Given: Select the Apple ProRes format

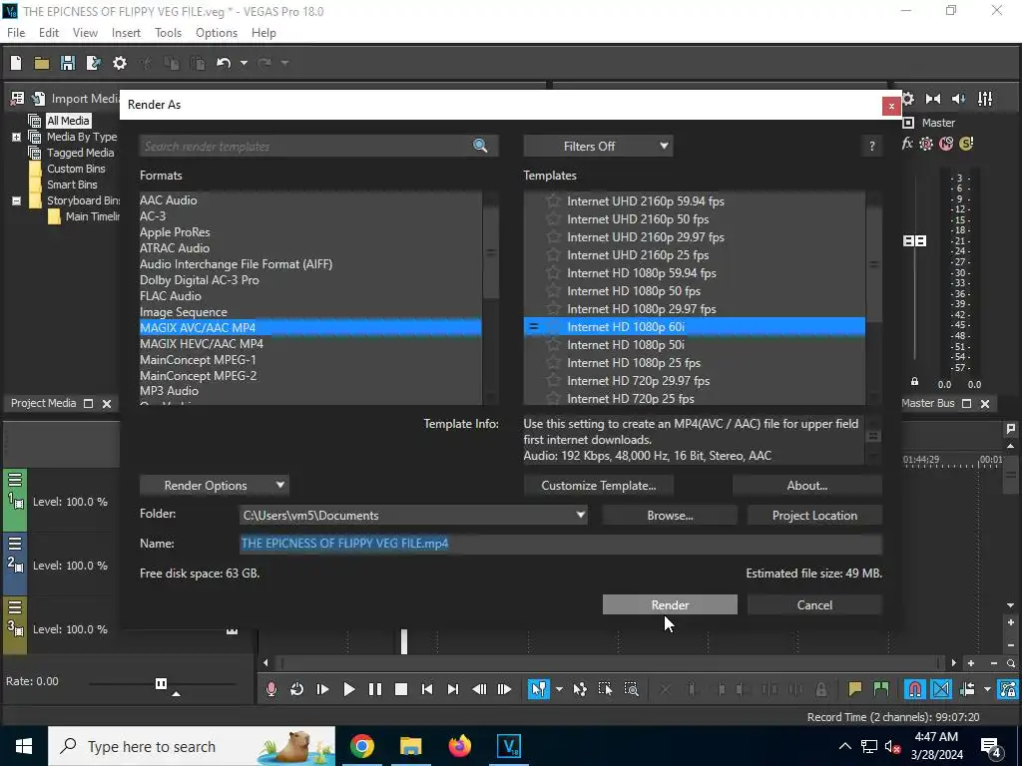Looking at the screenshot, I should click(175, 231).
